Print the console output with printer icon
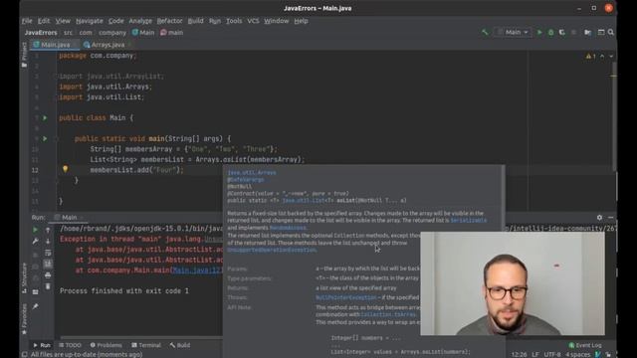The image size is (637, 358). (48, 275)
